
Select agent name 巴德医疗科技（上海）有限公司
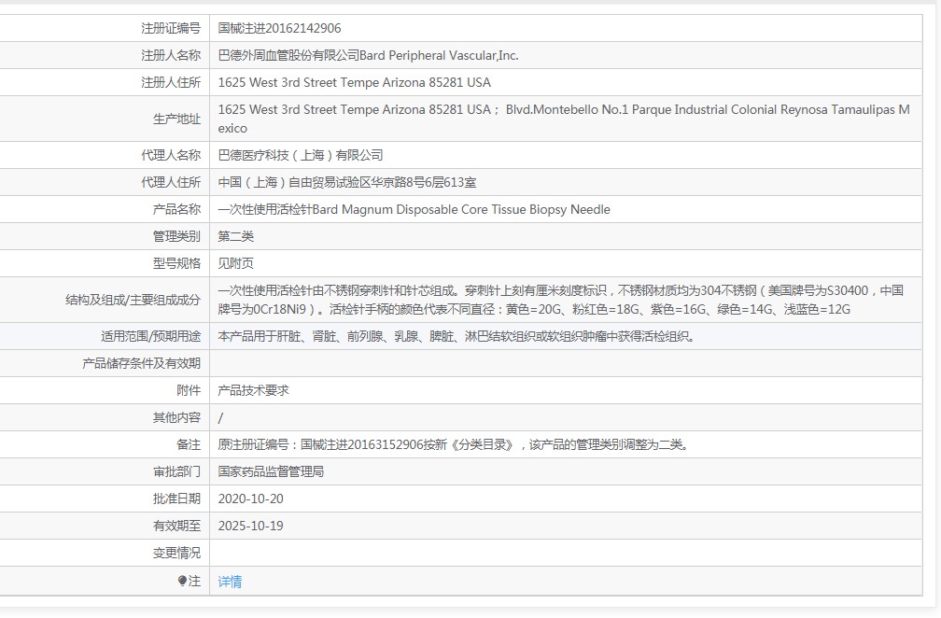pyautogui.click(x=300, y=155)
